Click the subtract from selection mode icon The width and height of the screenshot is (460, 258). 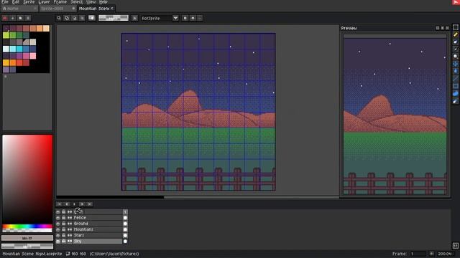(75, 18)
